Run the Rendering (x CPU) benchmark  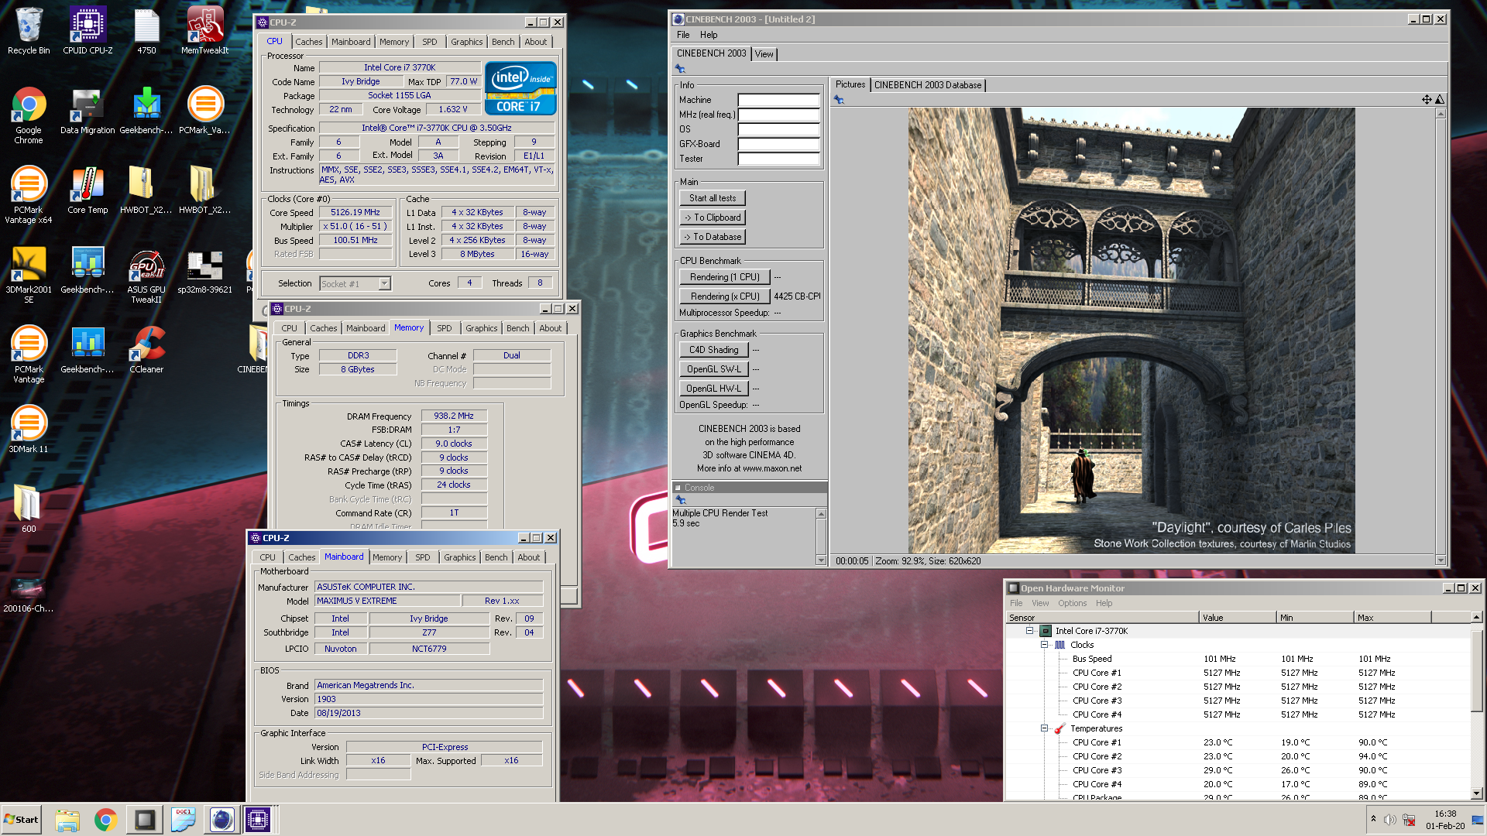tap(725, 296)
